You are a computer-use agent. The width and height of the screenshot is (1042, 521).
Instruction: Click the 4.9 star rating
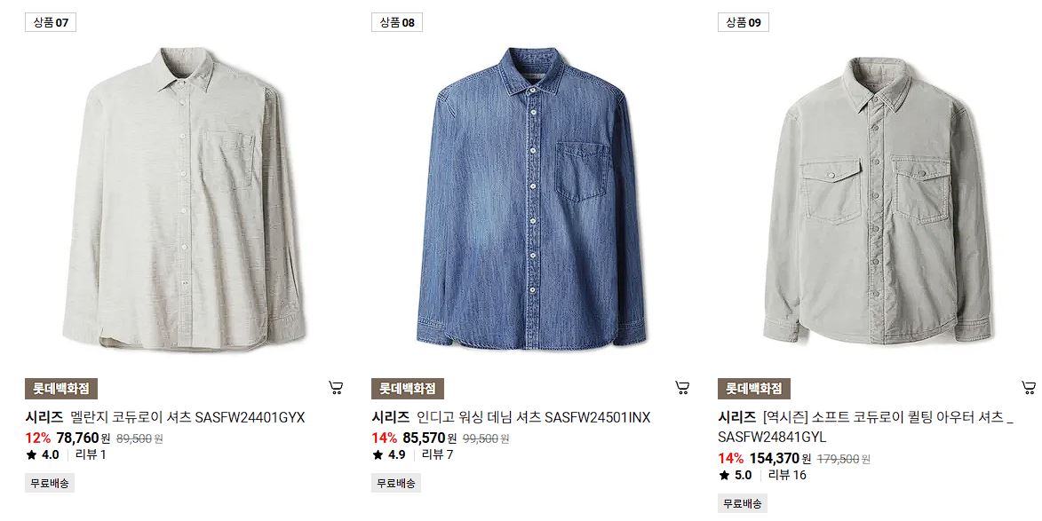[389, 454]
